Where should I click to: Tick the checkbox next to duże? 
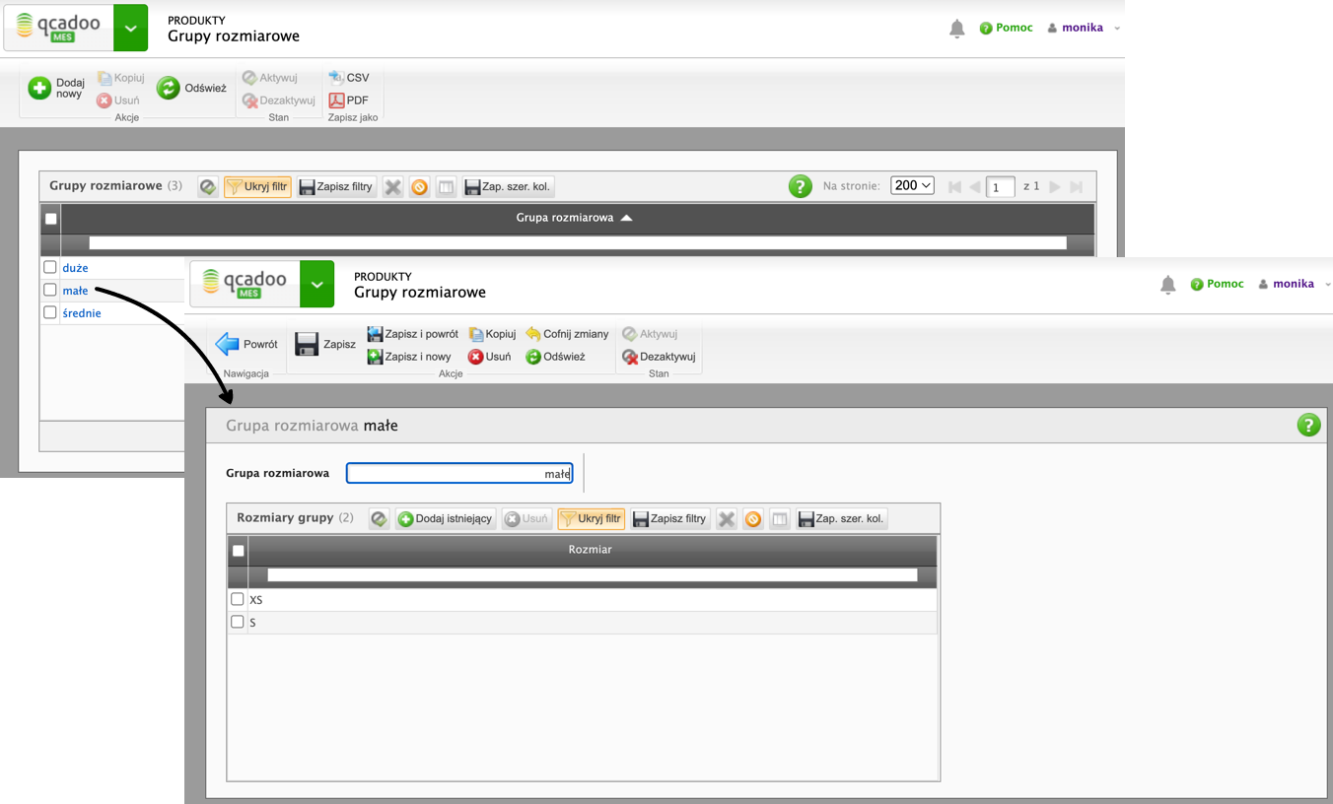click(50, 267)
